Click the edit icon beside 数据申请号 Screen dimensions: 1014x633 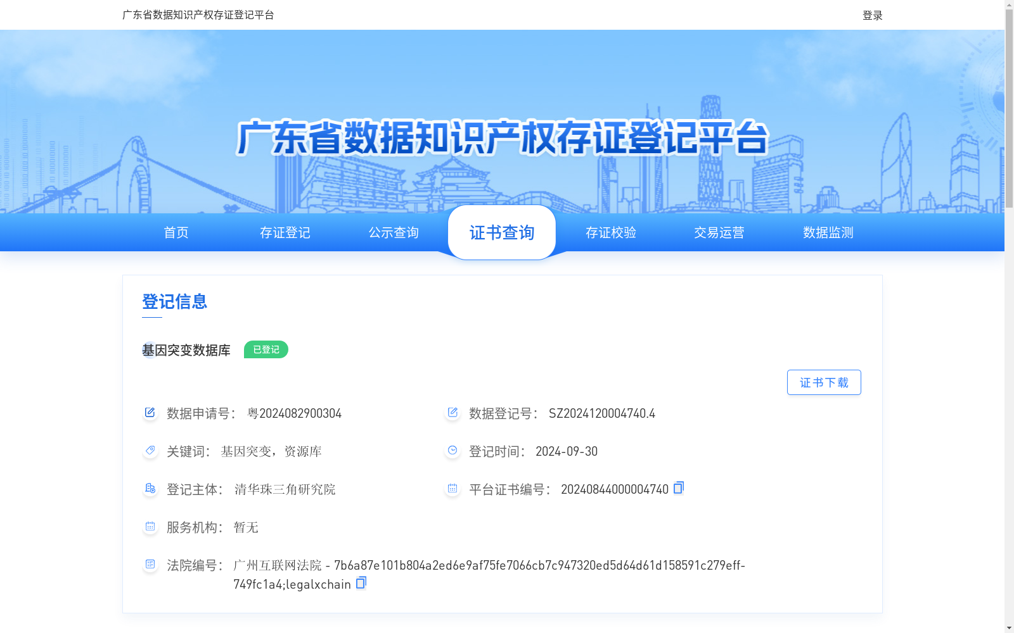[x=150, y=413]
